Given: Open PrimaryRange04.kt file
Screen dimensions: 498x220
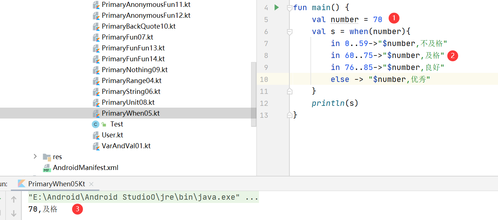Looking at the screenshot, I should [x=131, y=80].
